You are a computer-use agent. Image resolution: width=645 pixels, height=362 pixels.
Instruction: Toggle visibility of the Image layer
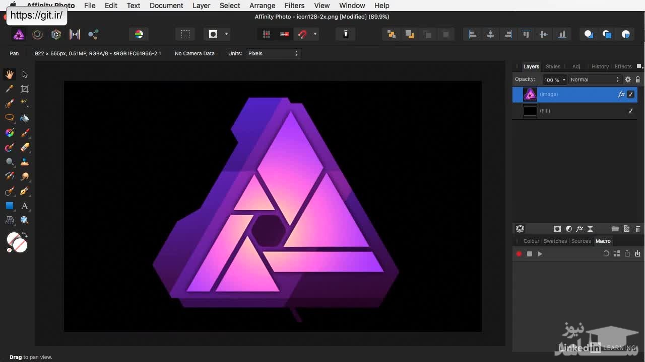[630, 94]
